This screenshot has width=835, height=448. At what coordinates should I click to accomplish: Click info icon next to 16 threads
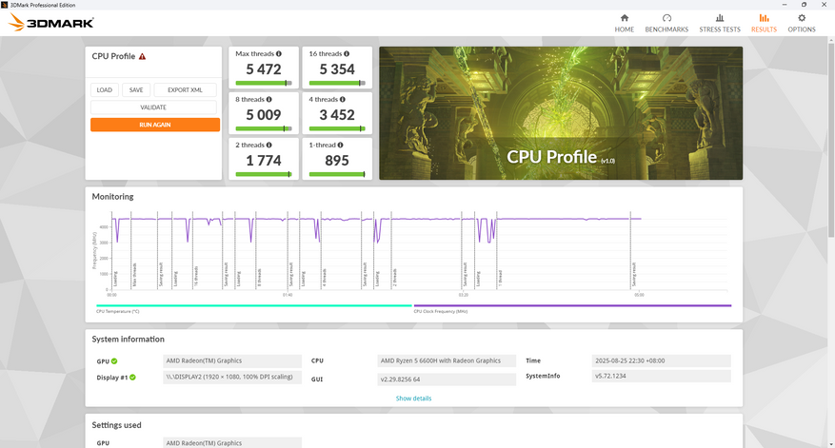coord(347,53)
